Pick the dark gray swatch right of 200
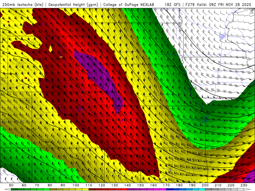255x191 pixels. coord(208,189)
